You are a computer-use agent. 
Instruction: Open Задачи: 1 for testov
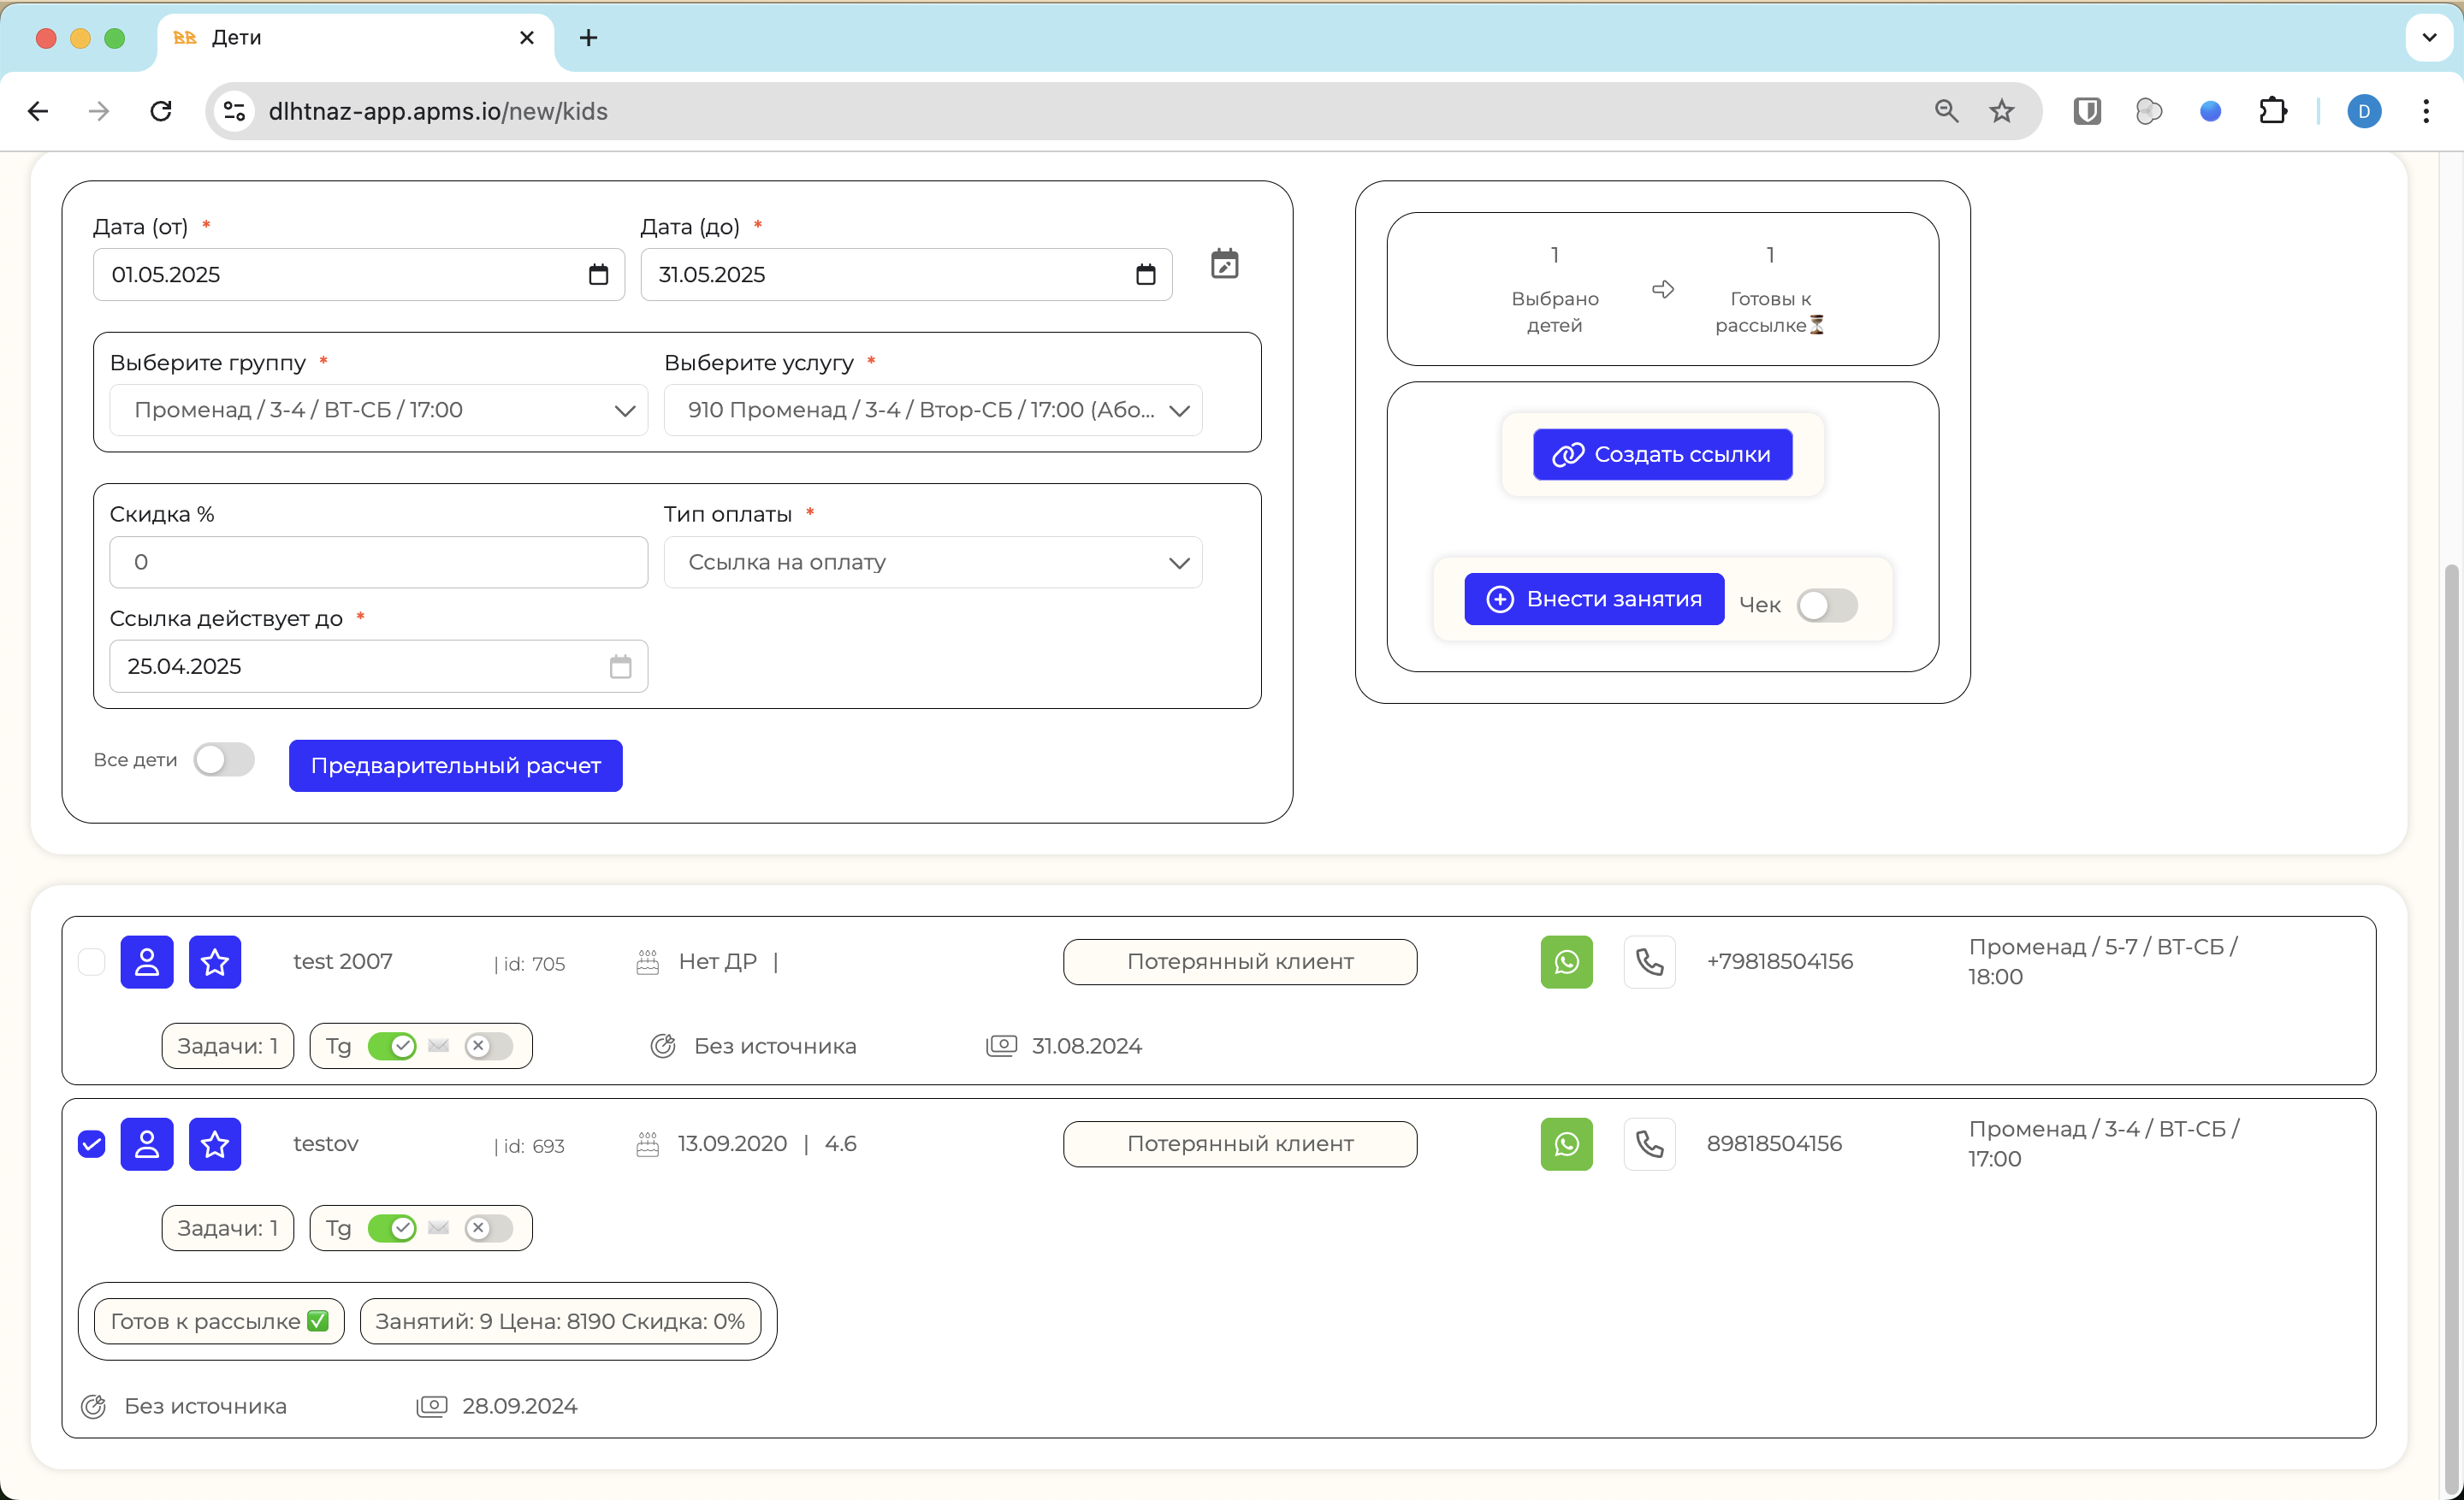[227, 1228]
